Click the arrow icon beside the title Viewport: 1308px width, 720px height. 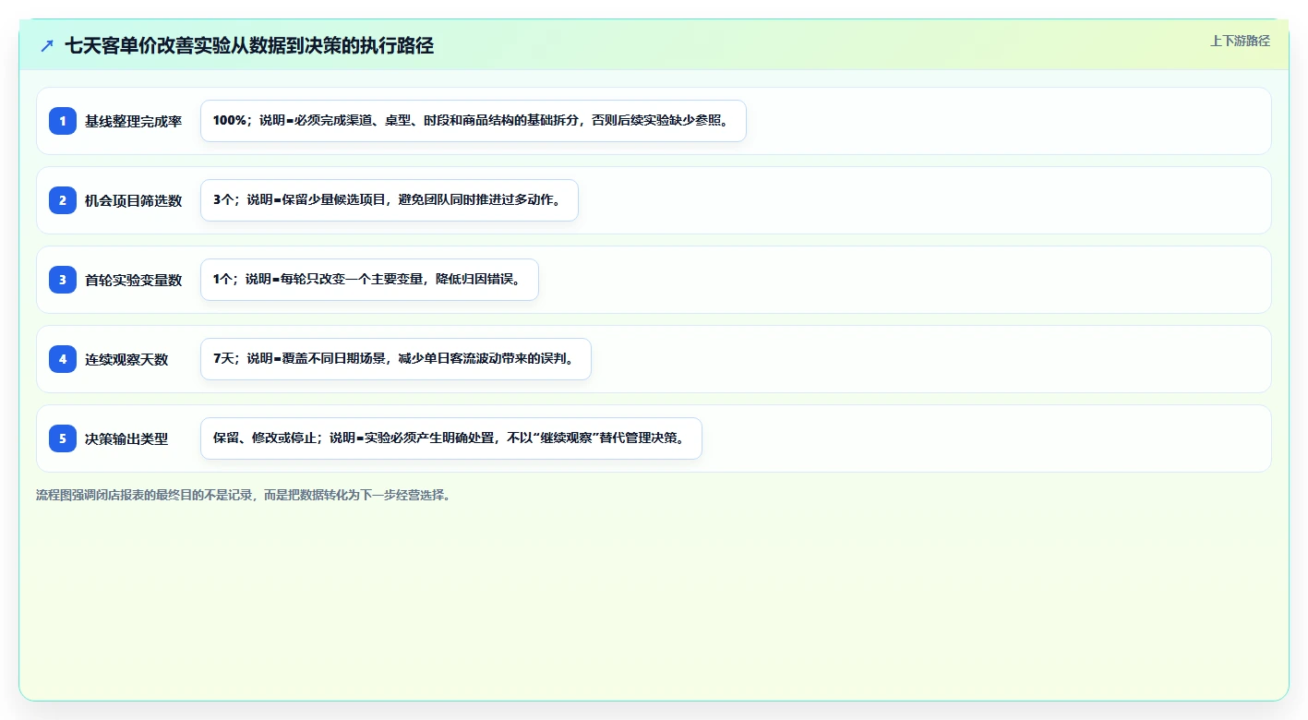click(x=47, y=45)
